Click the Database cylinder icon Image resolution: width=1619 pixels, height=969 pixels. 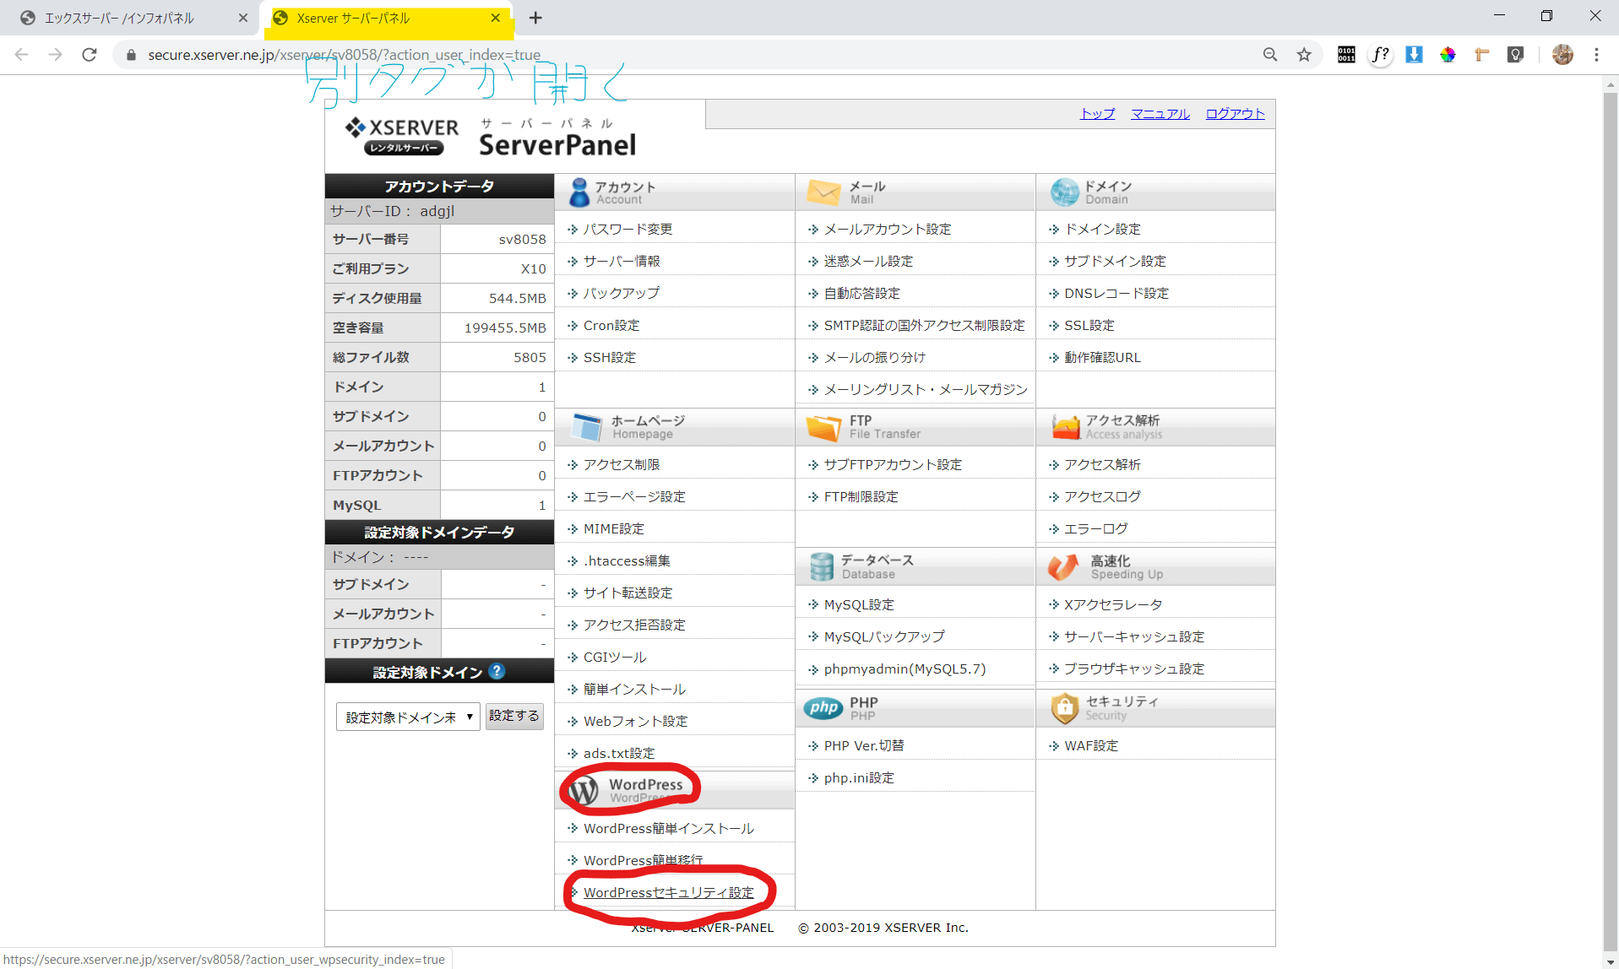click(x=821, y=567)
